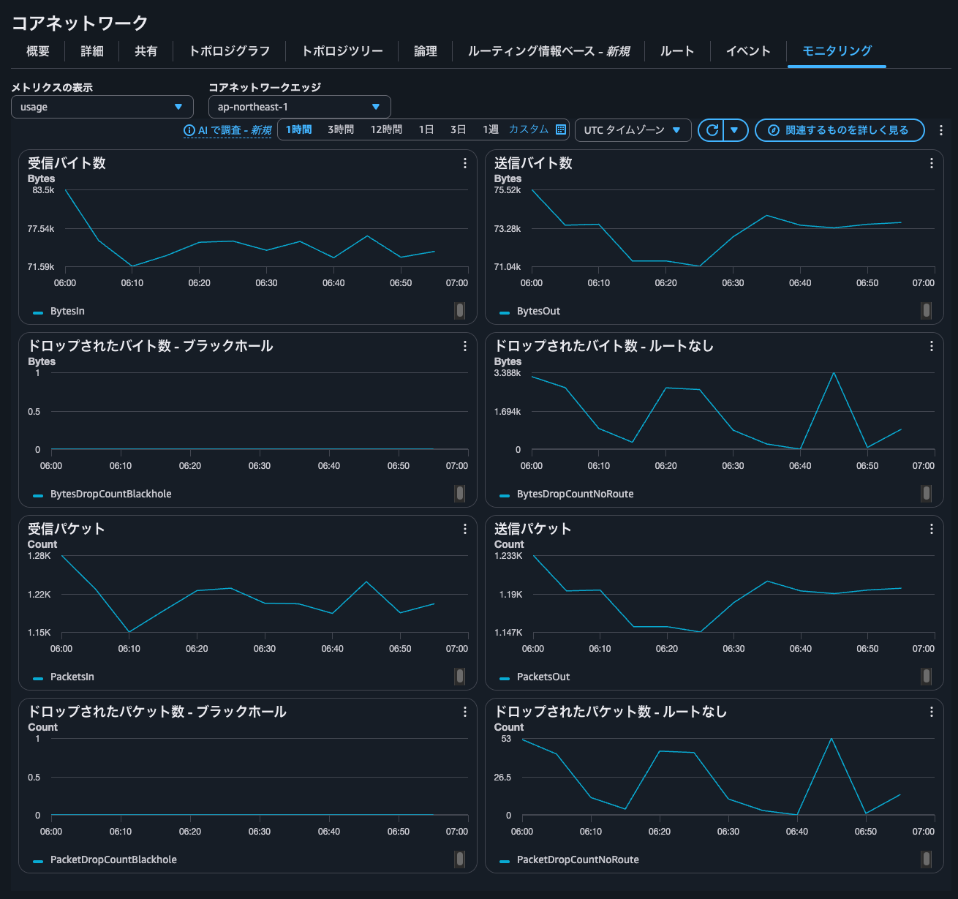This screenshot has width=958, height=899.
Task: Toggle BytesIn series visibility in the legend
Action: [67, 311]
